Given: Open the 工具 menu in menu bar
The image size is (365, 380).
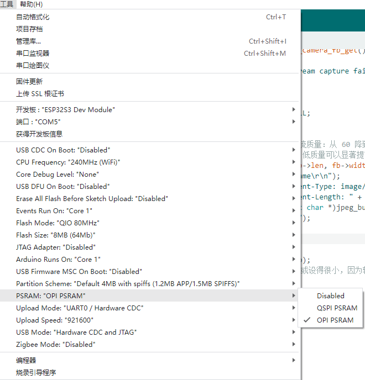Looking at the screenshot, I should point(7,4).
